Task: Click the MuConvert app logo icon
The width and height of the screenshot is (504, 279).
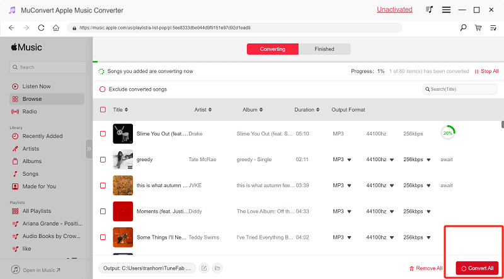Action: (12, 10)
